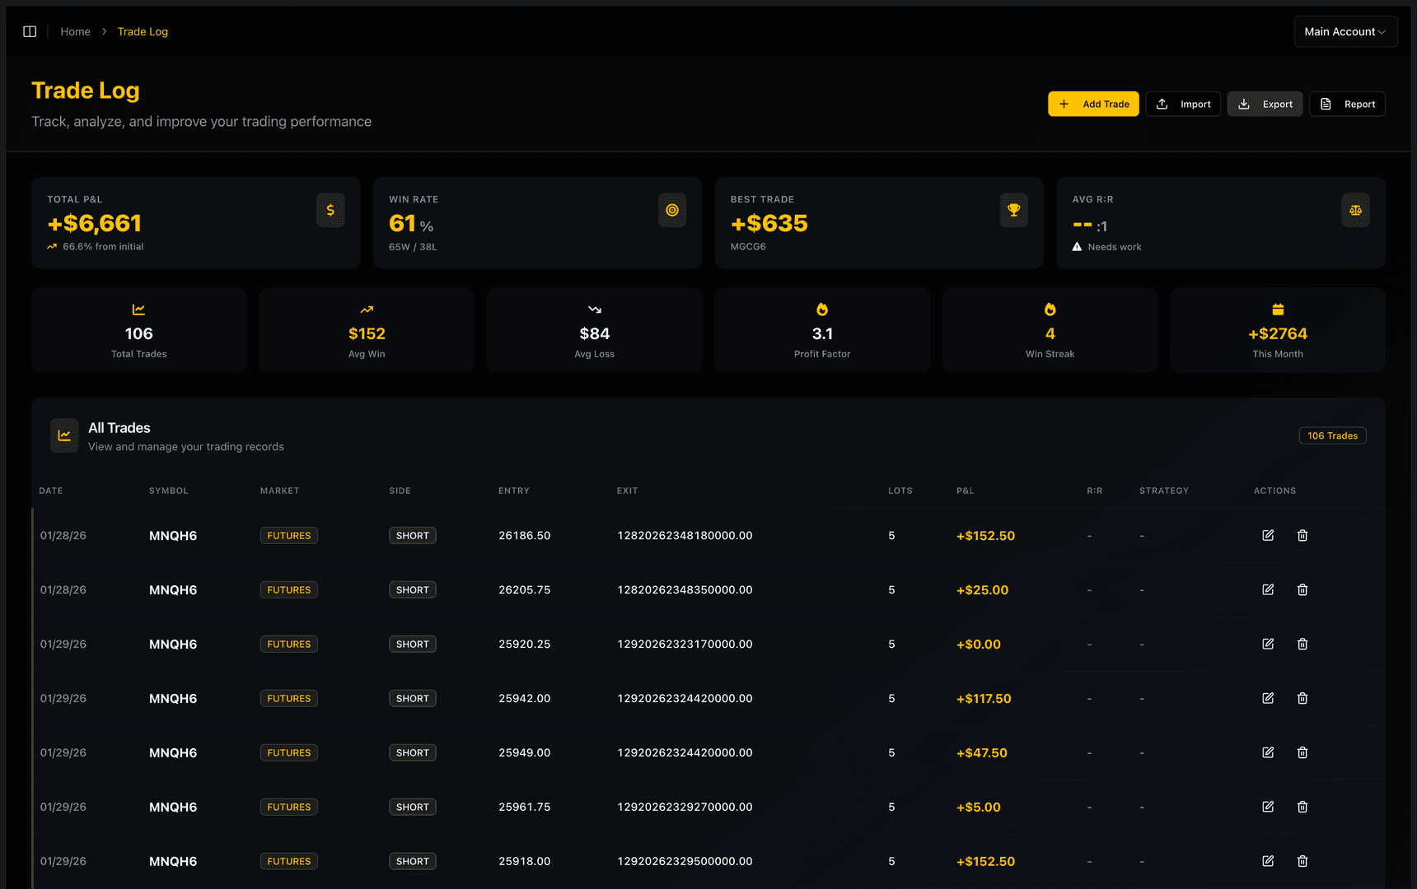Edit the trade with entry 25949.00
The width and height of the screenshot is (1417, 889).
click(x=1268, y=752)
